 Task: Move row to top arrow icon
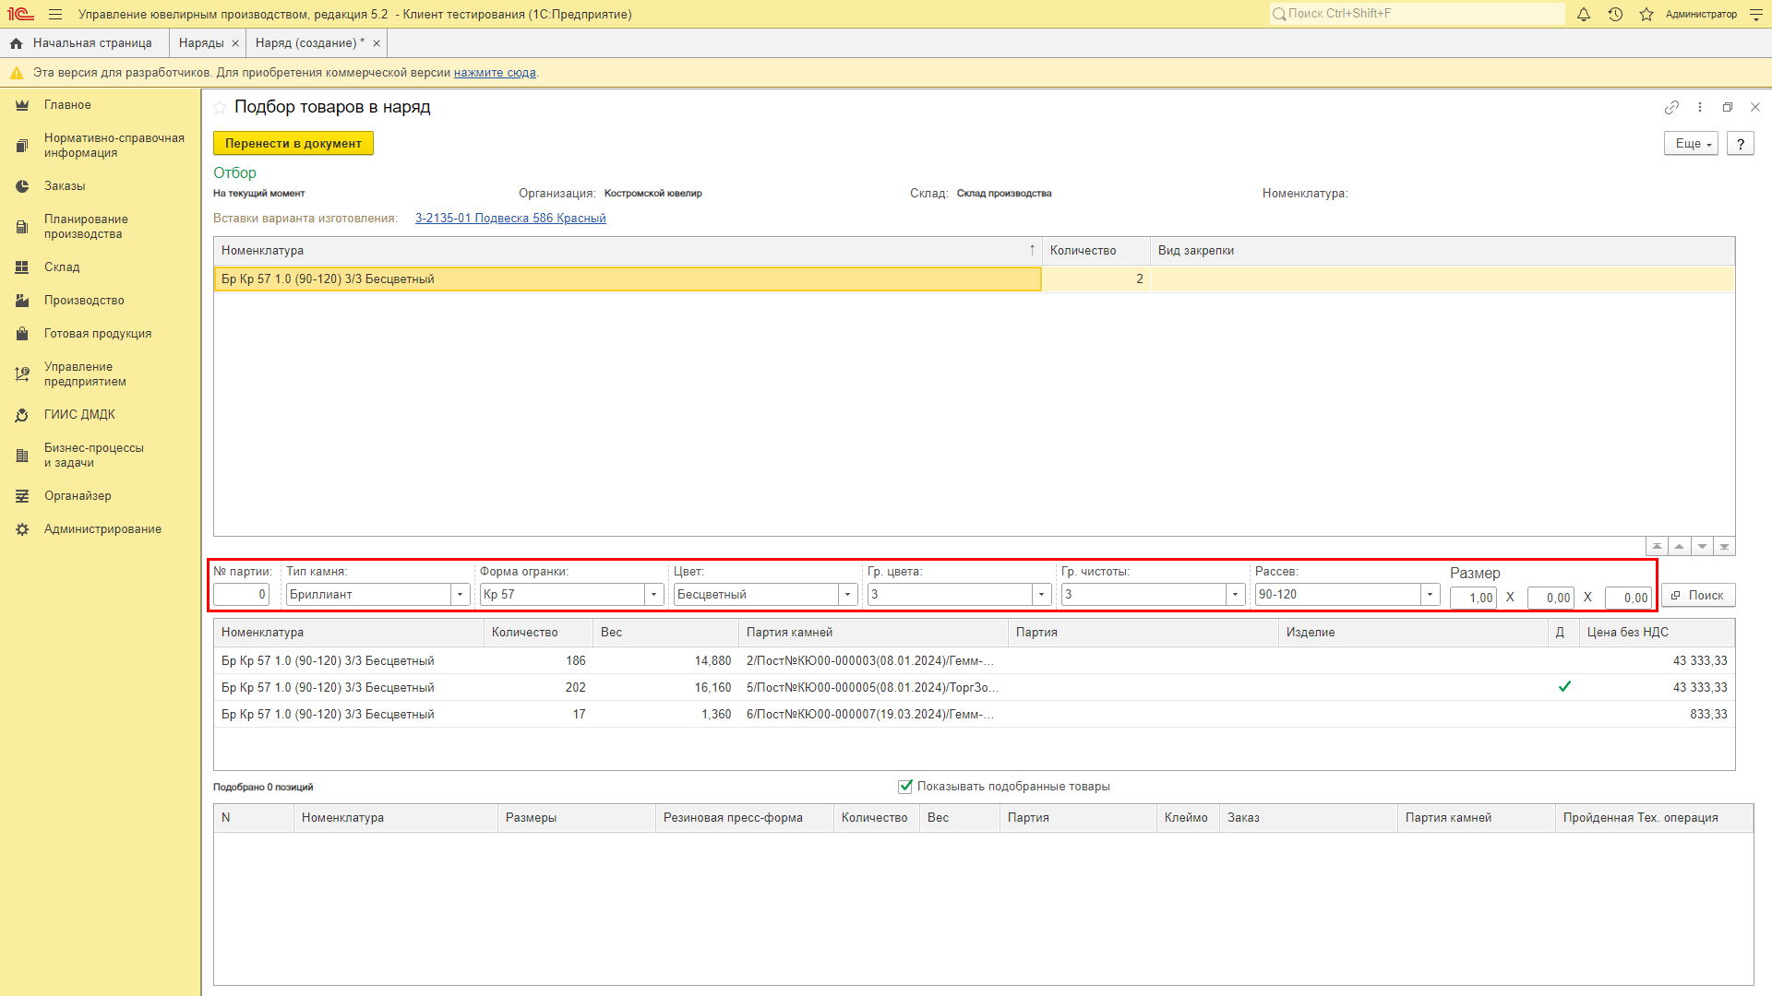click(x=1657, y=546)
